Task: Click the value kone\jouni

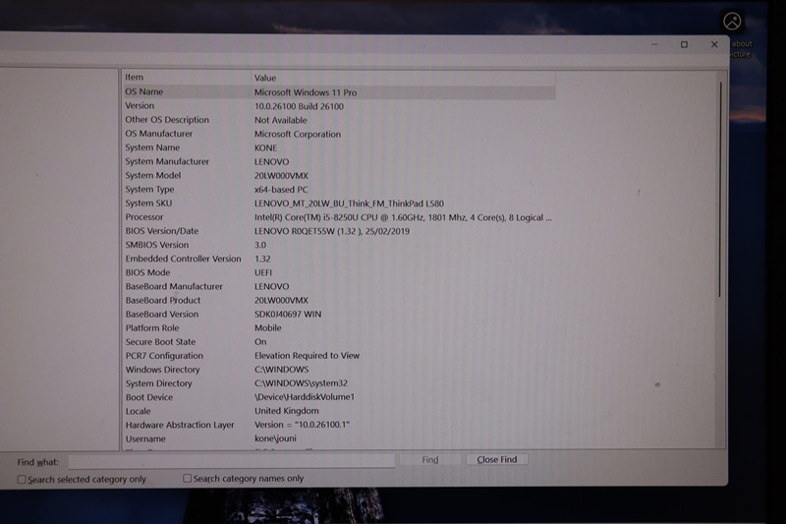Action: pyautogui.click(x=275, y=438)
